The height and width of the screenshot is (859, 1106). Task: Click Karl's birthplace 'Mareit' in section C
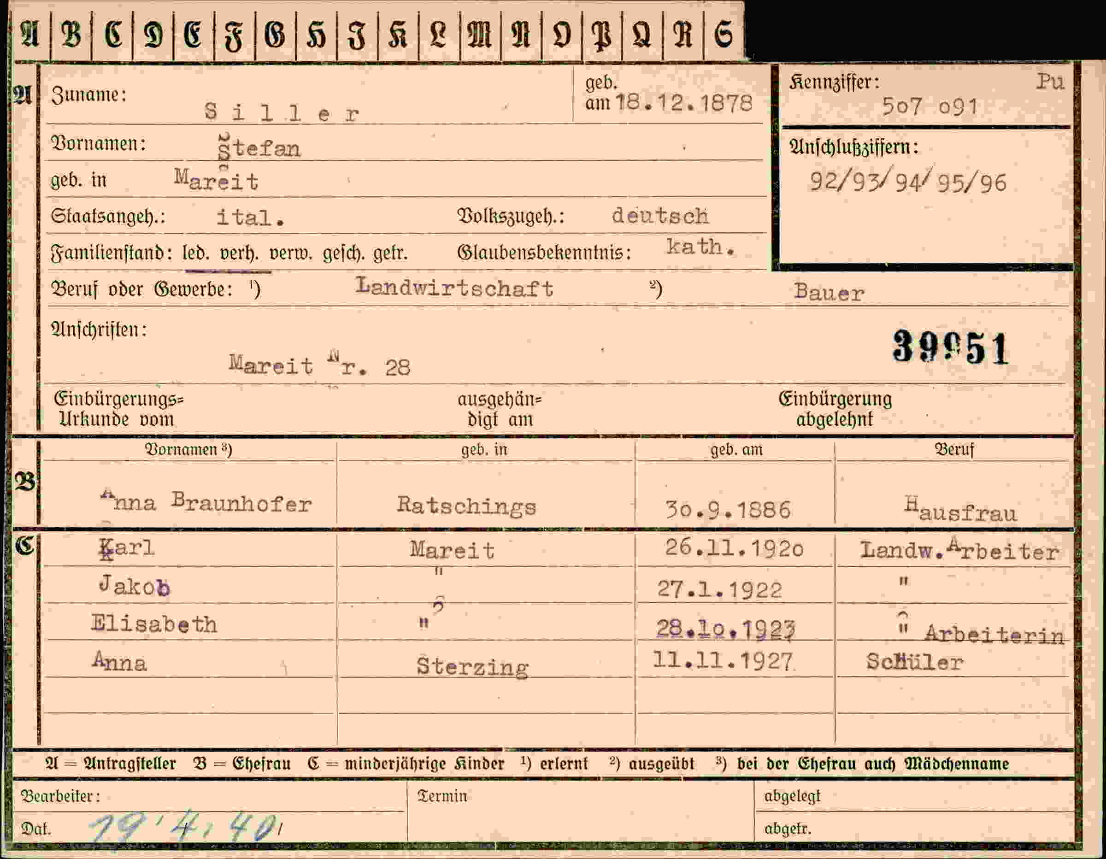point(452,550)
